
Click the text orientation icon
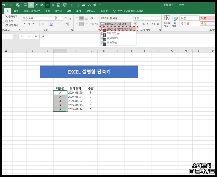click(x=92, y=18)
